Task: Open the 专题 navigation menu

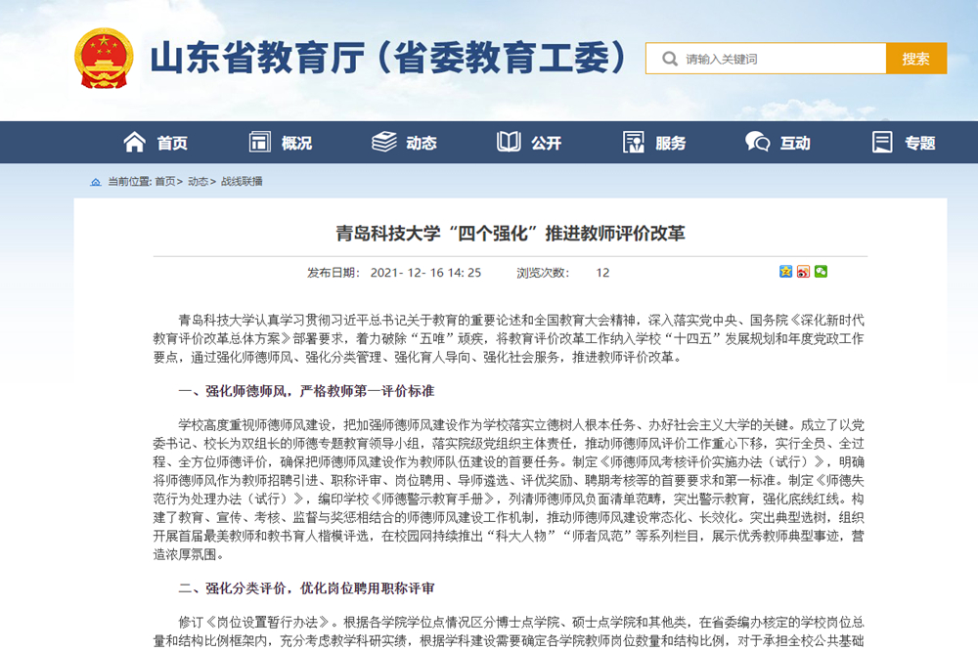Action: coord(919,143)
